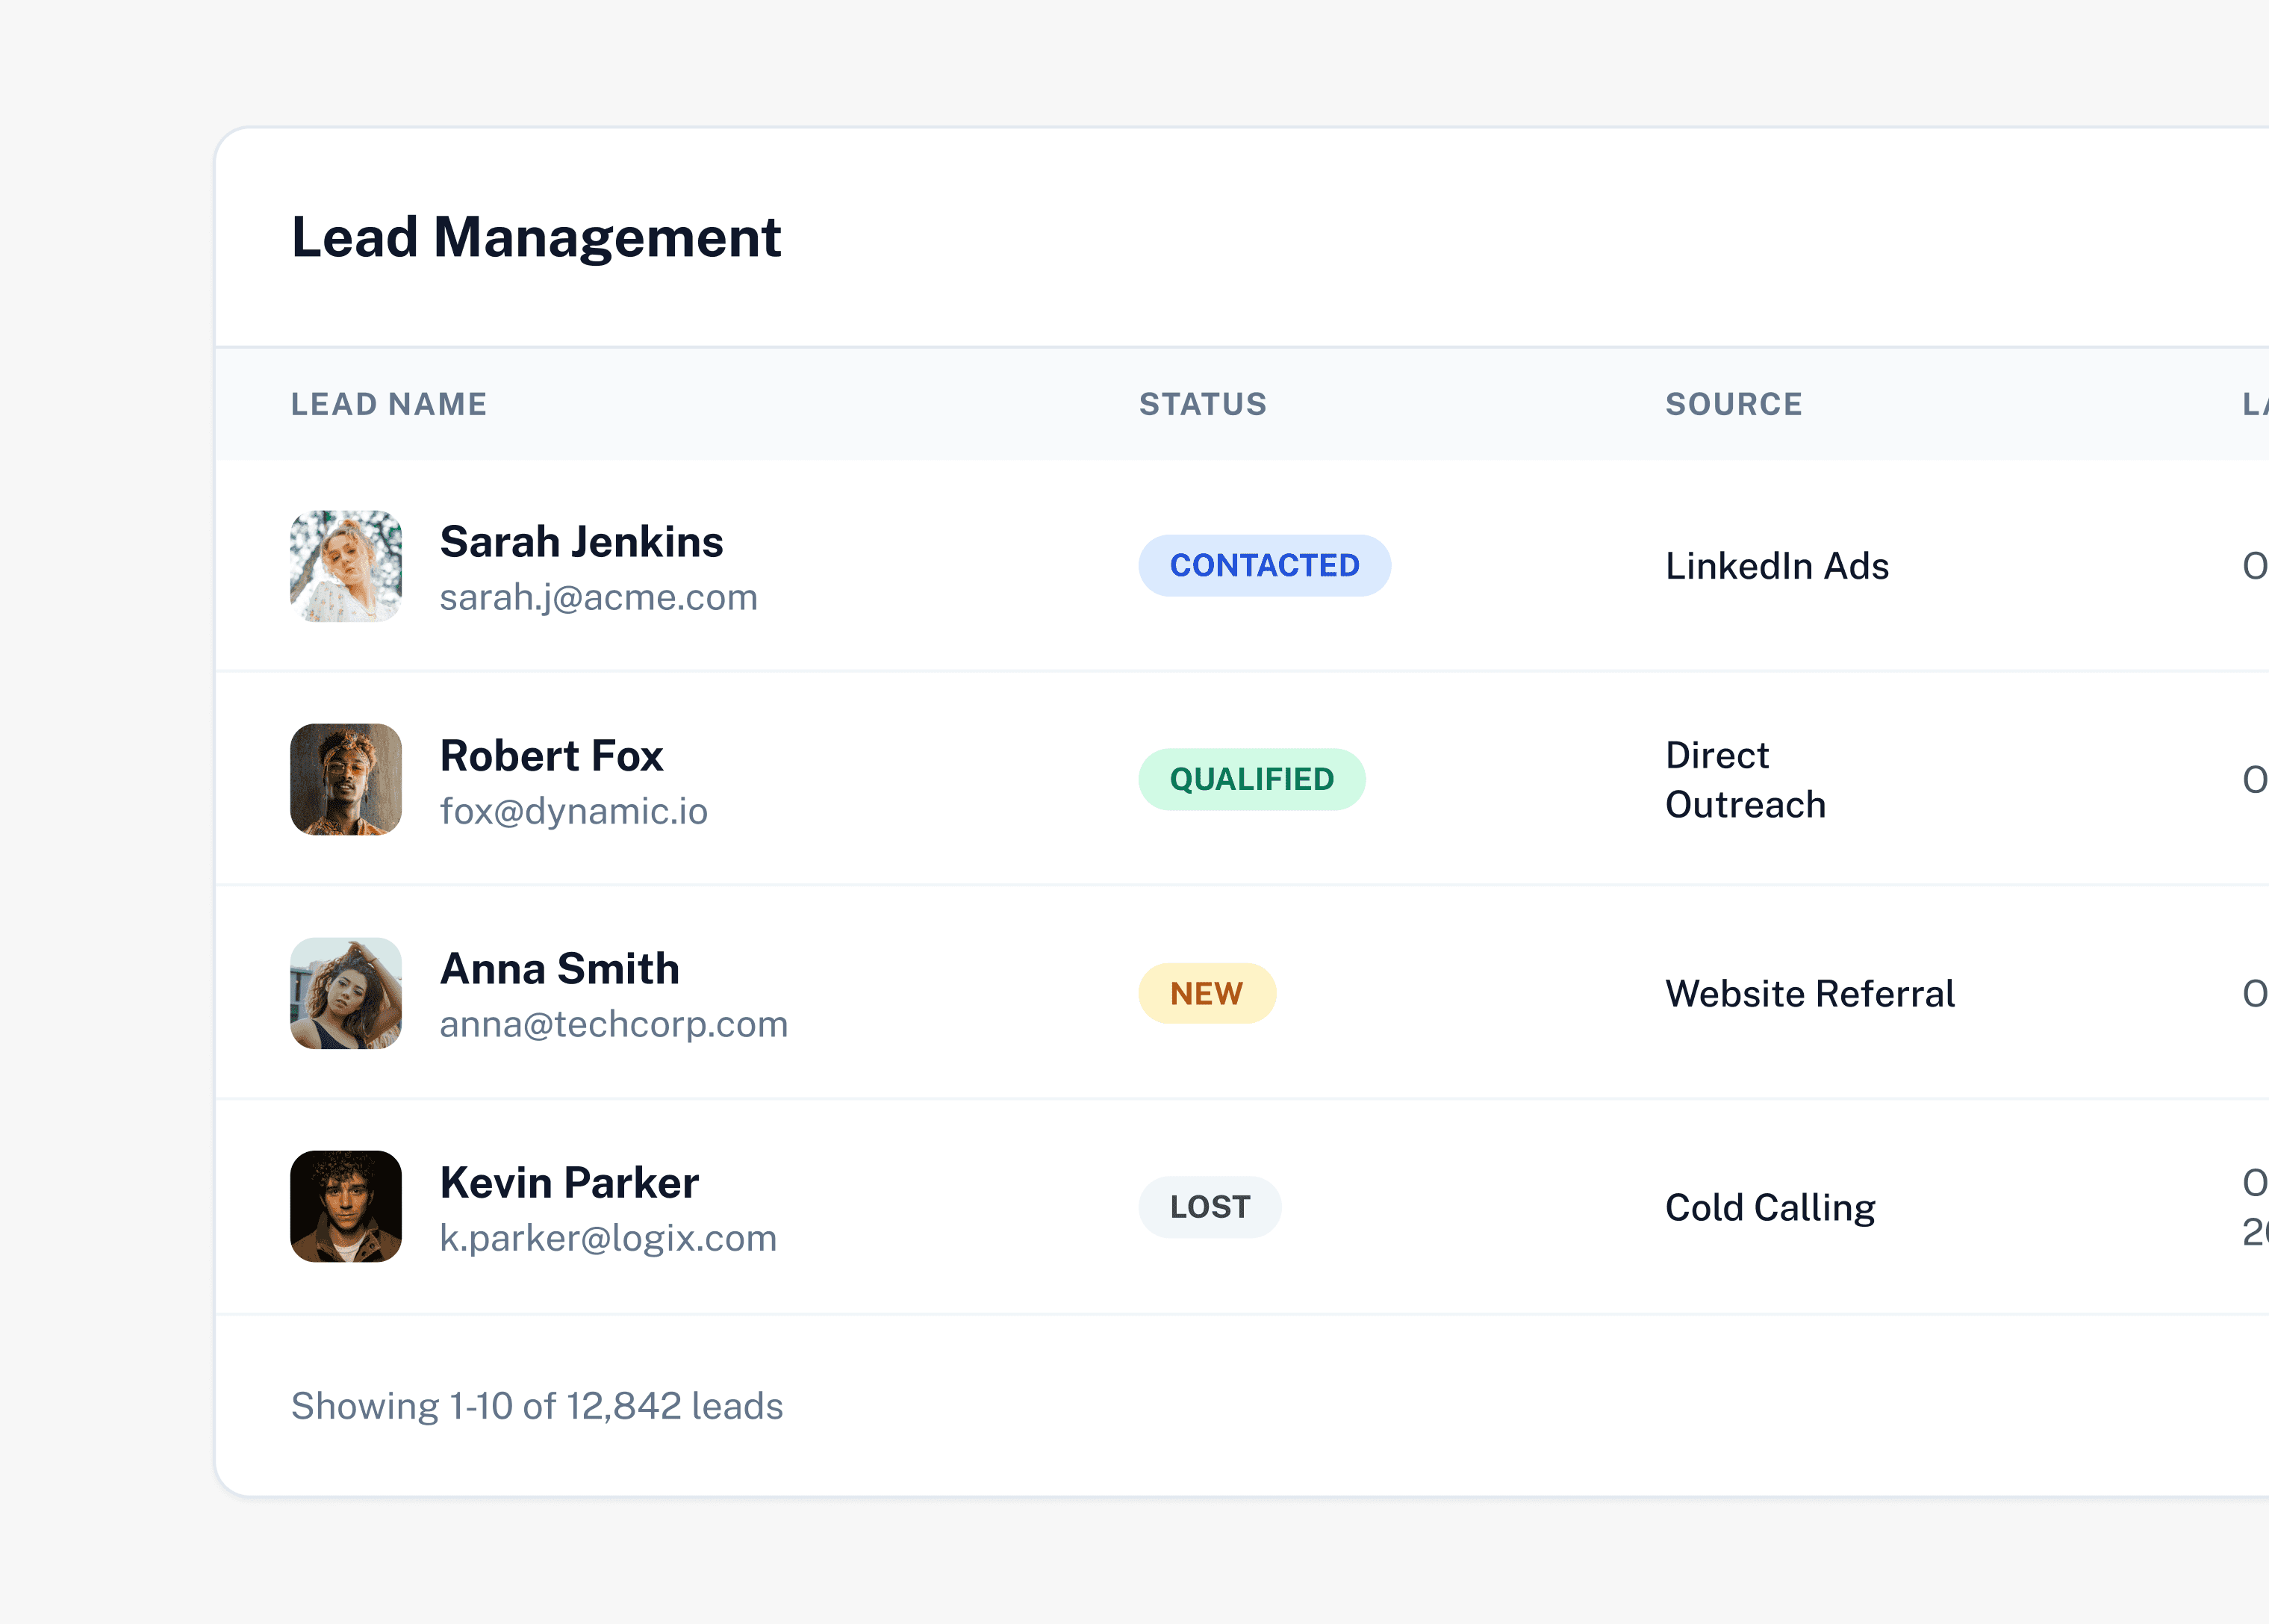
Task: Open the Sarah Jenkins lead name
Action: [581, 542]
